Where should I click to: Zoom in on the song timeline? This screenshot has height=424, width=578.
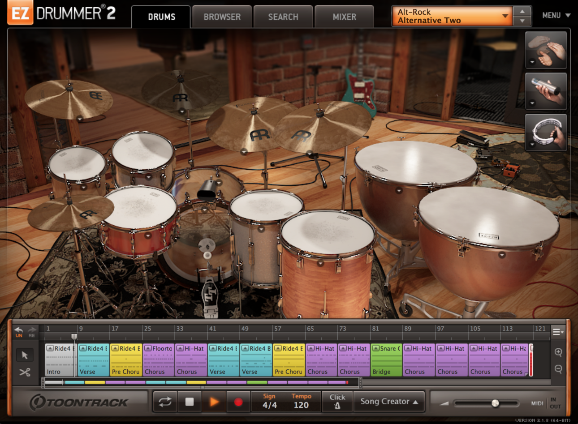[558, 352]
